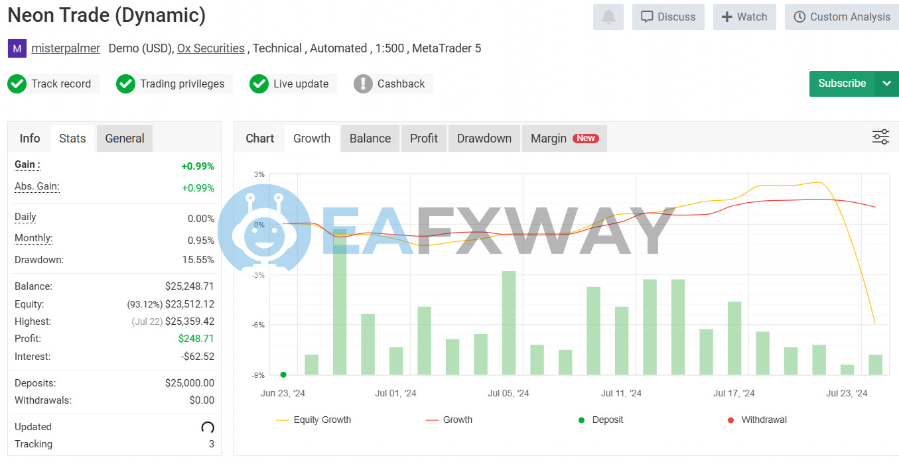899x462 pixels.
Task: Click the Daily label
Action: [x=25, y=217]
